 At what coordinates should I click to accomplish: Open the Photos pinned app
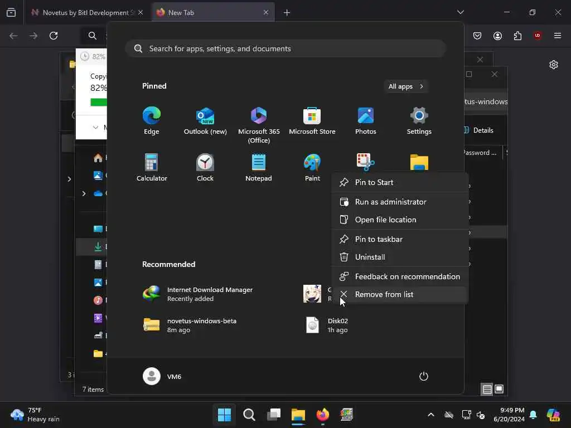pyautogui.click(x=366, y=121)
